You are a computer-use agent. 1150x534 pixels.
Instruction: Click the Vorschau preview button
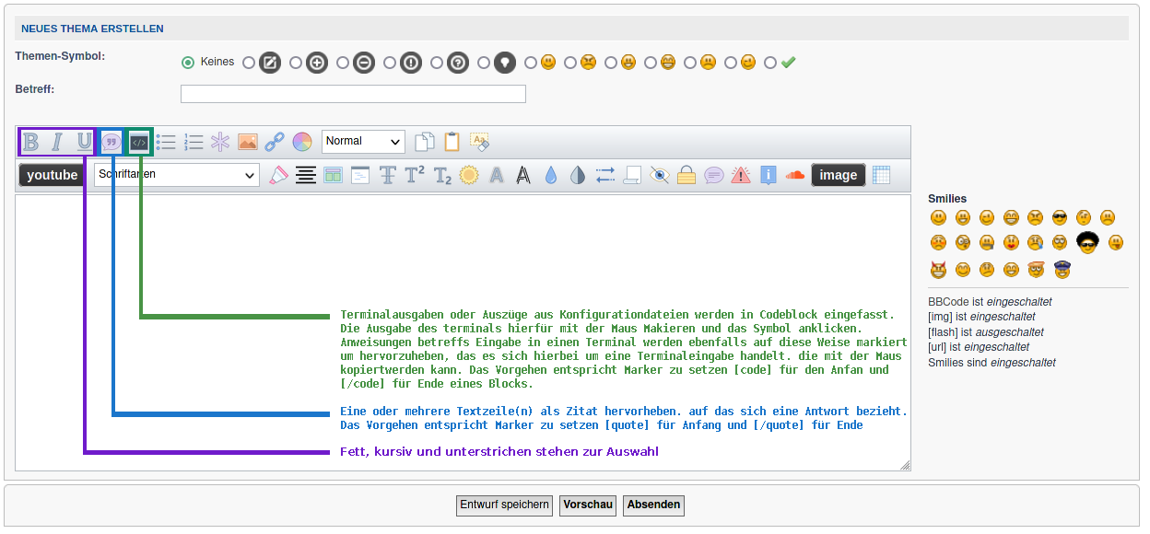tap(588, 505)
